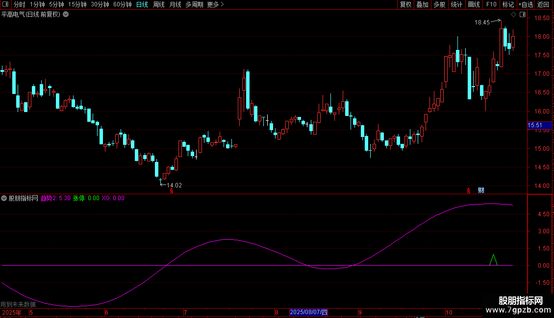The width and height of the screenshot is (554, 318).
Task: Click the 财 financial report marker
Action: [x=481, y=190]
